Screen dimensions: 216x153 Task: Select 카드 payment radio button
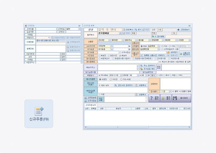(x=162, y=46)
